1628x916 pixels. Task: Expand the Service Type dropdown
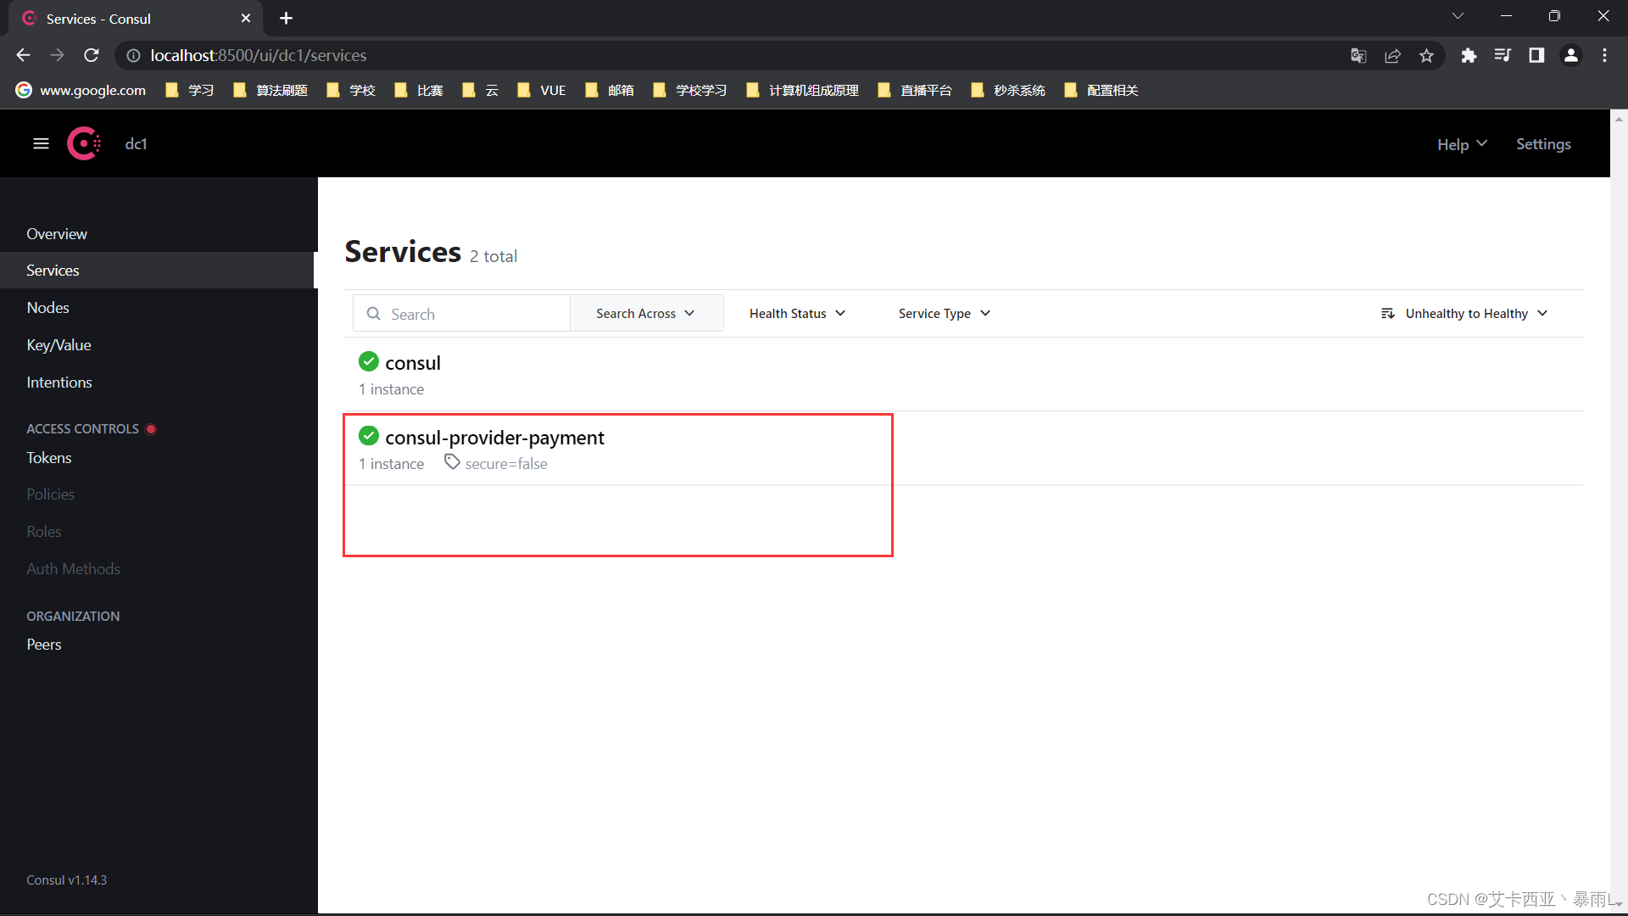[943, 313]
